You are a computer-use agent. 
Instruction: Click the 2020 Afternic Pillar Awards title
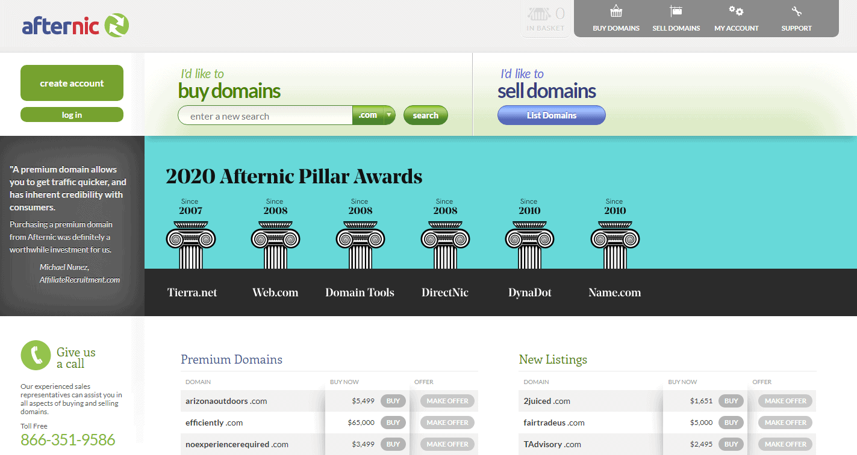[294, 176]
